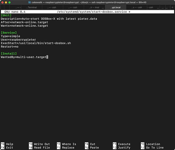Click the ^K Cut shortcut key
This screenshot has height=150, width=175.
[87, 144]
